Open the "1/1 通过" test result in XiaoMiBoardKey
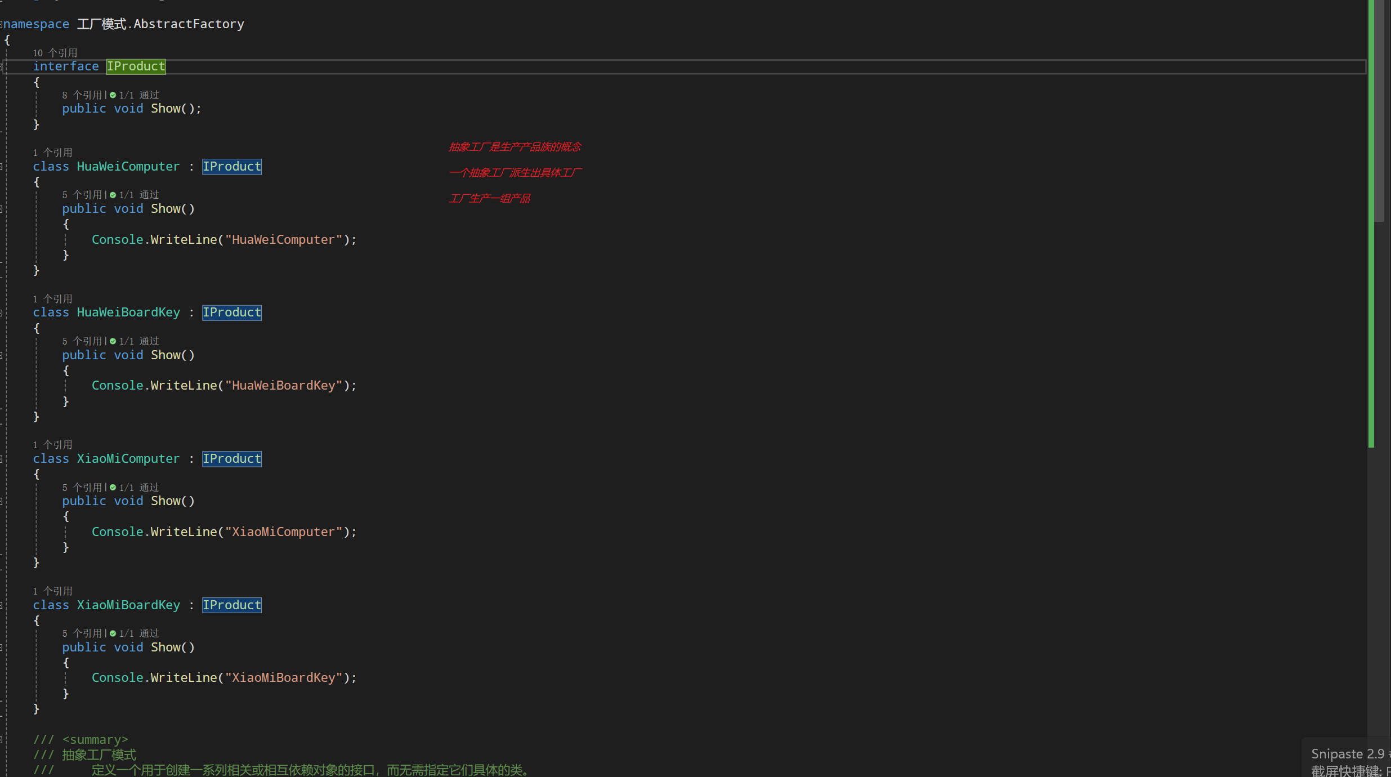1391x777 pixels. pos(139,633)
